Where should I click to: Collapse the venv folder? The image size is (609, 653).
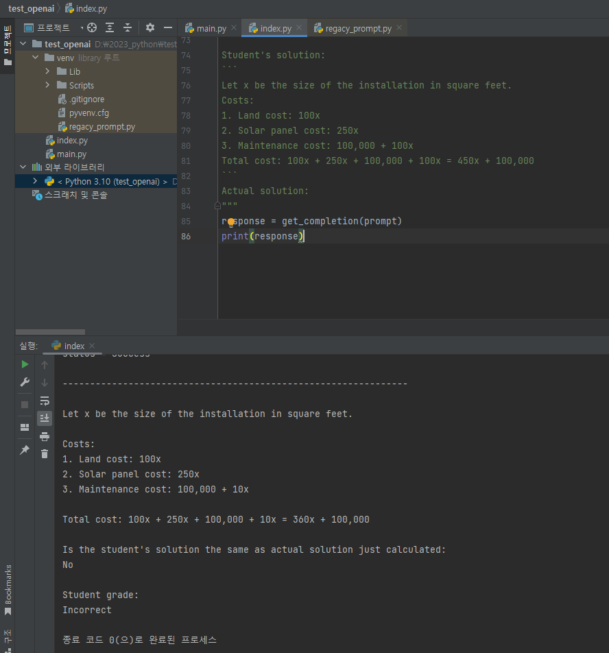(36, 58)
